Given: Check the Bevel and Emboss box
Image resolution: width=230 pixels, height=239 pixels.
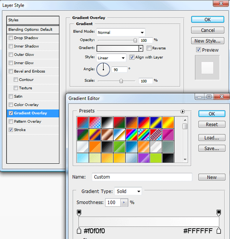Looking at the screenshot, I should pyautogui.click(x=11, y=71).
